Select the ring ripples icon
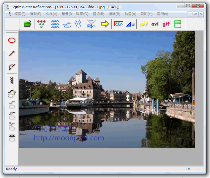This screenshot has width=210, height=178. tap(67, 24)
